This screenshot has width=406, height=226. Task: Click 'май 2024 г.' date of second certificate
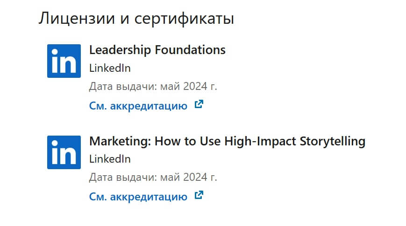click(188, 177)
